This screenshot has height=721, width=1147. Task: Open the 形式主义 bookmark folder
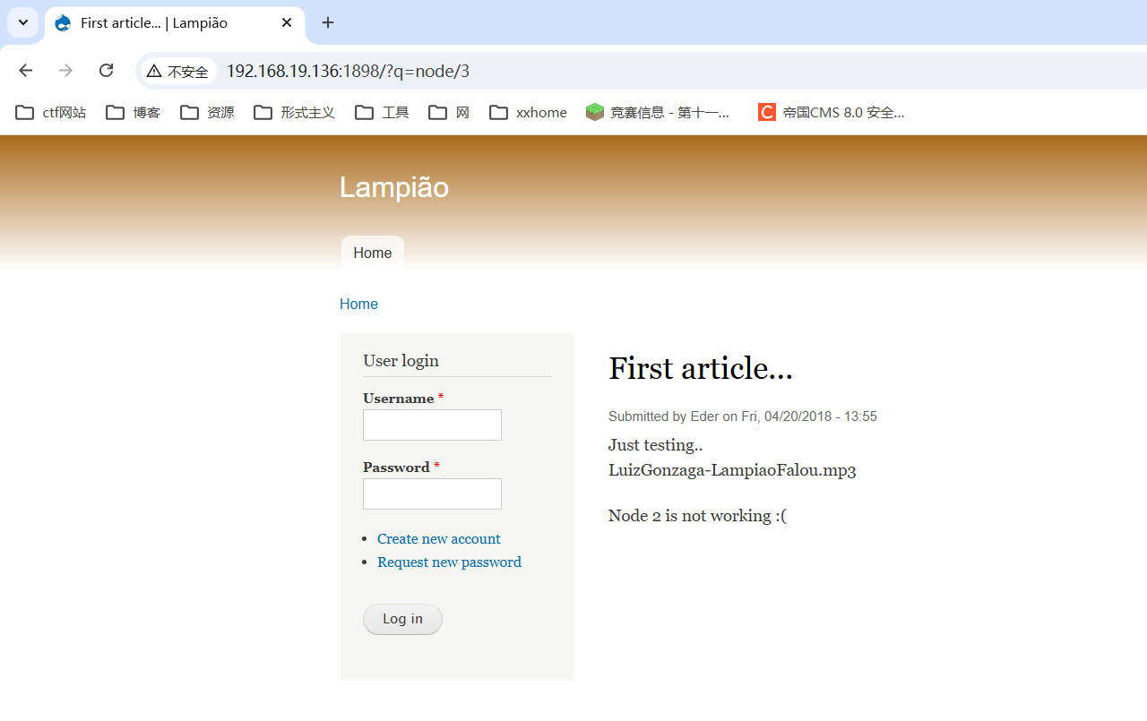pos(295,113)
